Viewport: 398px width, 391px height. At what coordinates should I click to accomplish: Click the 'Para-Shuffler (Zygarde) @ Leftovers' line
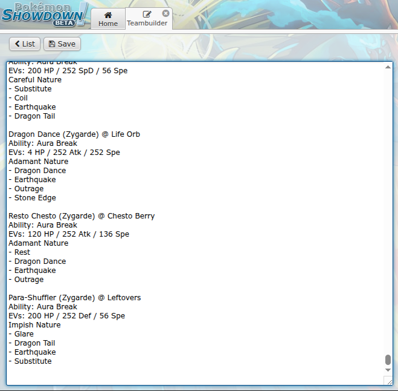pyautogui.click(x=75, y=298)
